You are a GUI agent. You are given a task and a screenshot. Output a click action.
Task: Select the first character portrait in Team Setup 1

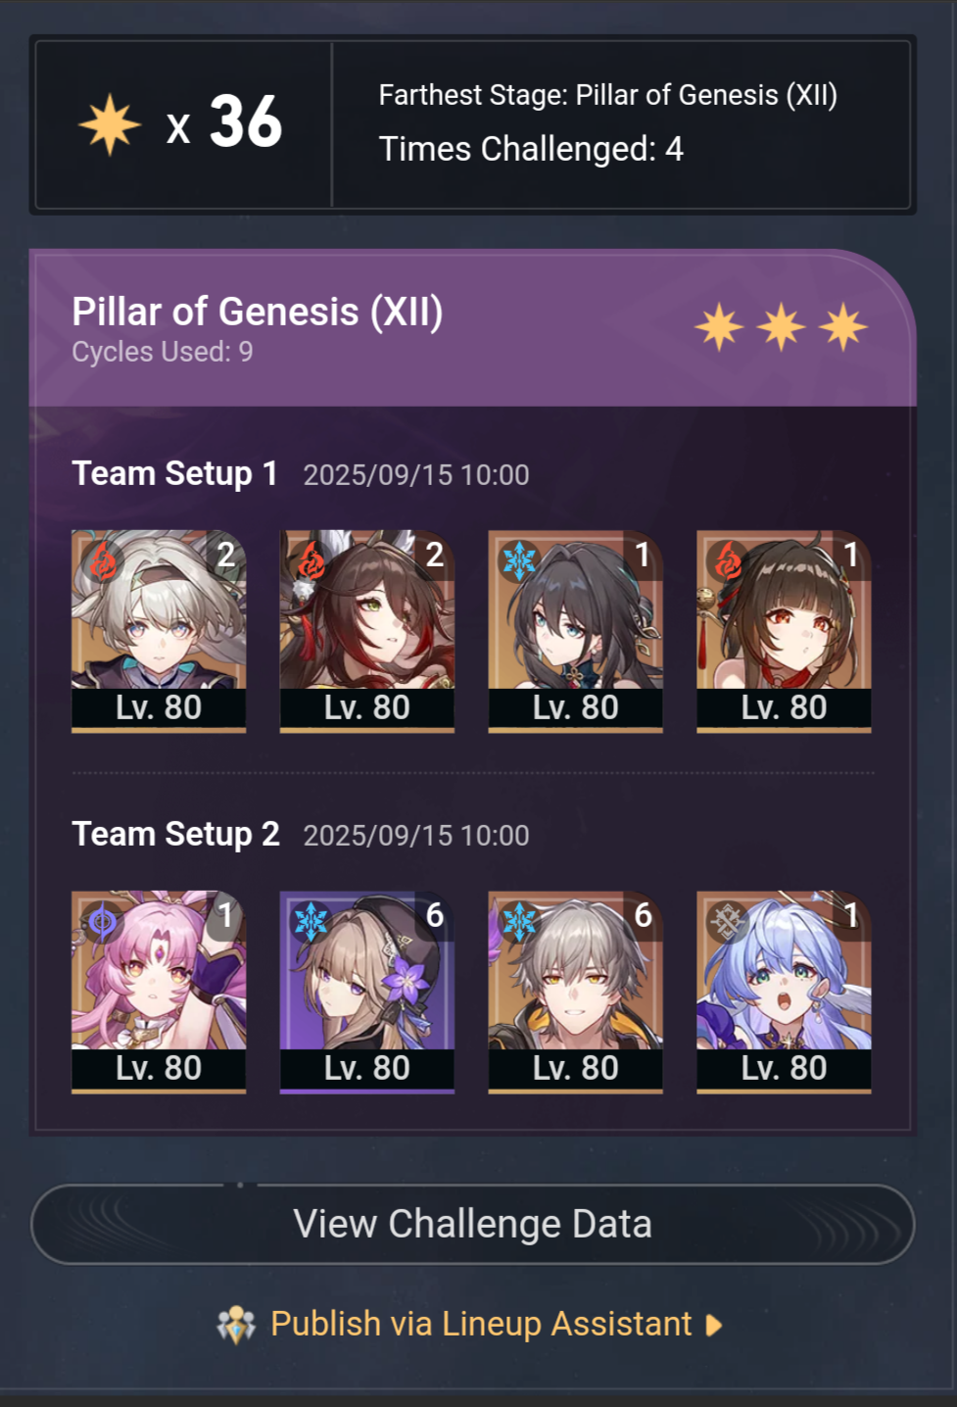(x=159, y=631)
